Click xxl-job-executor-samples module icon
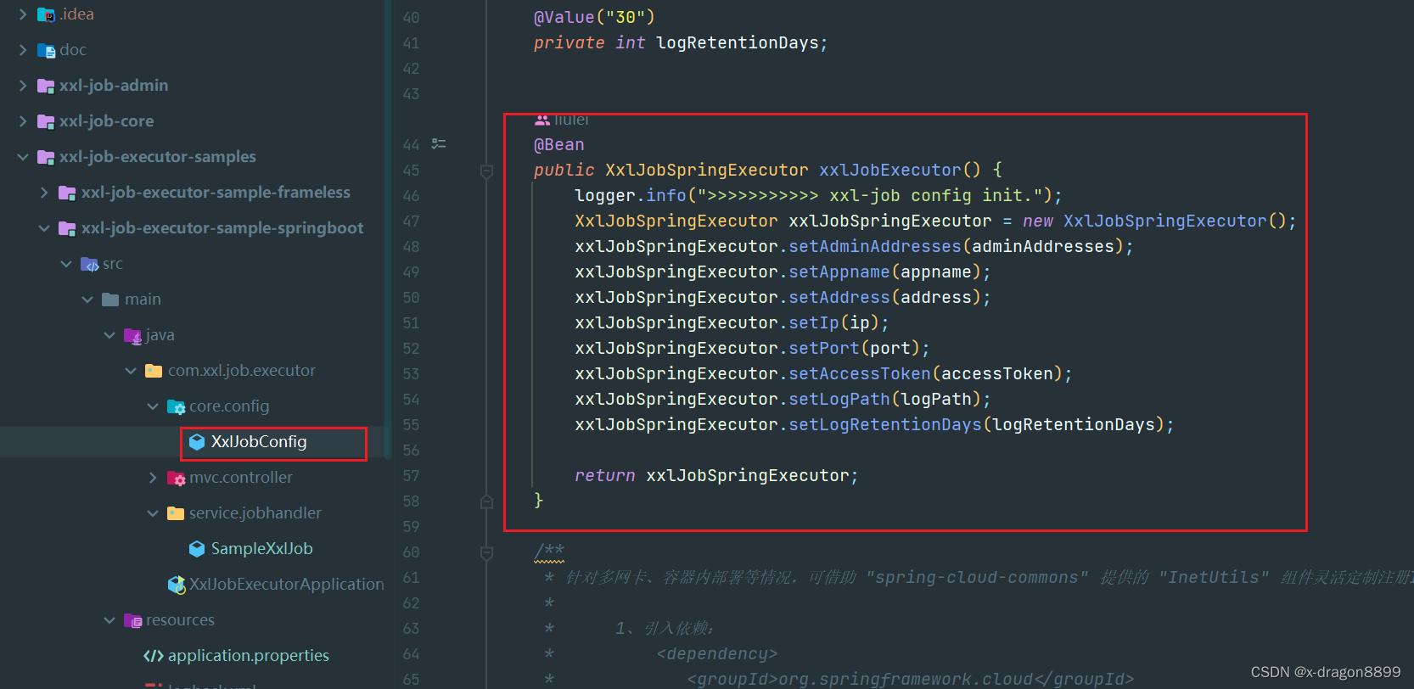Screen dimensions: 1414x689 46,157
